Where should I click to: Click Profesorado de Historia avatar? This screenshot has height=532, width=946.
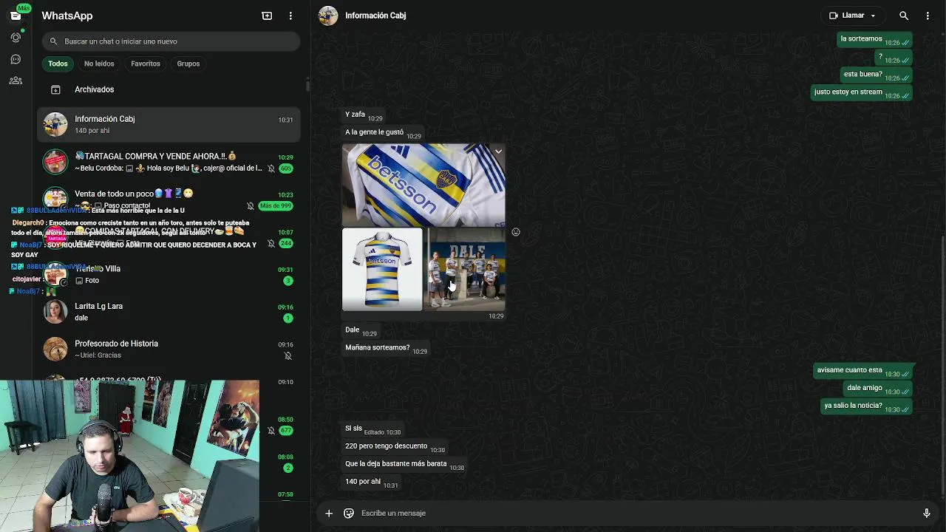pos(55,349)
